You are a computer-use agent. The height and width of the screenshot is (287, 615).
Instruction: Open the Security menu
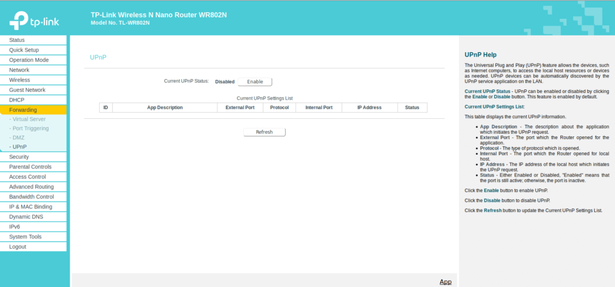pyautogui.click(x=19, y=157)
